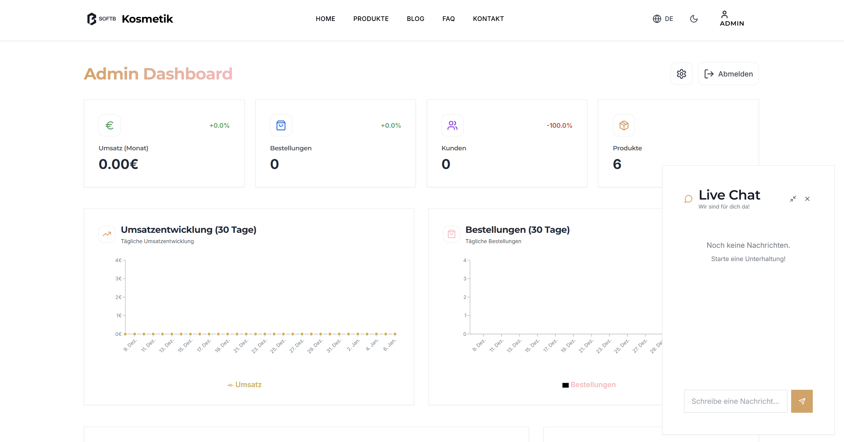Send the chat message with paper plane
The image size is (844, 442).
pos(801,401)
